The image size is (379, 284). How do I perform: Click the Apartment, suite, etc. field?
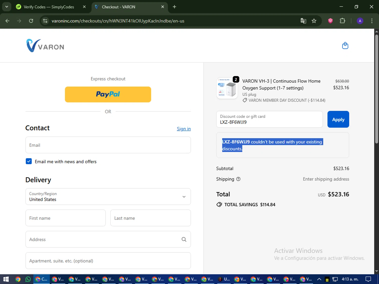pyautogui.click(x=108, y=261)
